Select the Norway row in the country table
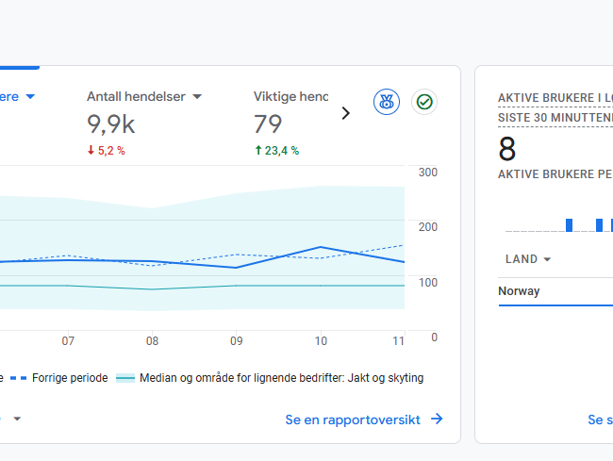The width and height of the screenshot is (613, 461). pyautogui.click(x=520, y=291)
